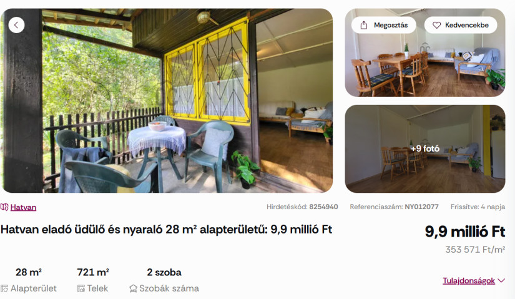Click the back arrow on main photo
Image resolution: width=515 pixels, height=299 pixels.
click(16, 25)
